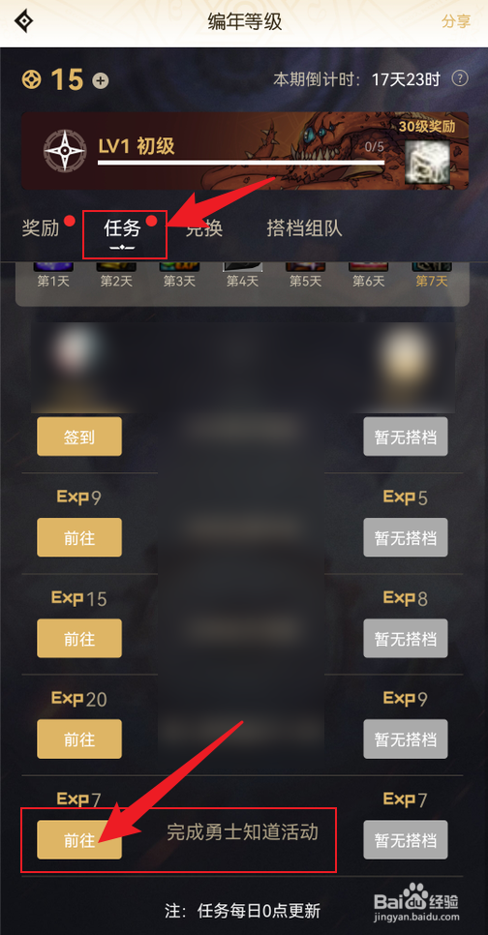Tap the 签到 sign-in button
The height and width of the screenshot is (935, 488).
(x=79, y=437)
